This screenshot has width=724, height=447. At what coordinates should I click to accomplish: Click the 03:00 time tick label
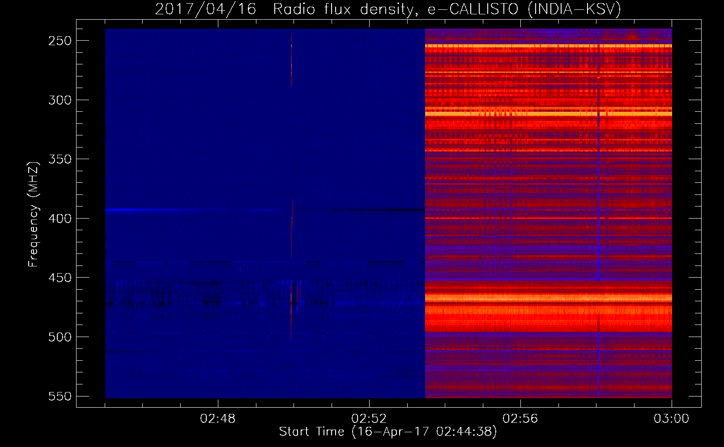(671, 419)
